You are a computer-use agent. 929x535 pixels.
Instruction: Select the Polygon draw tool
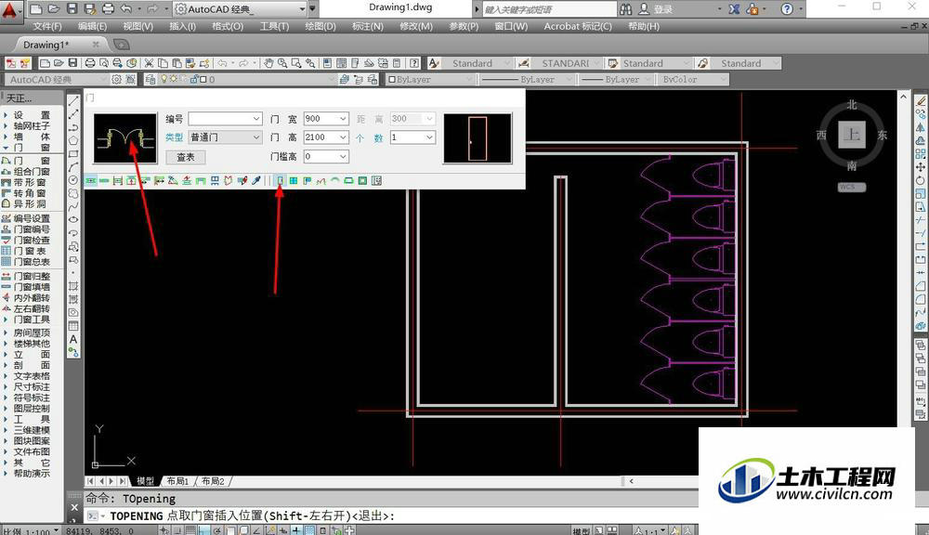(73, 140)
